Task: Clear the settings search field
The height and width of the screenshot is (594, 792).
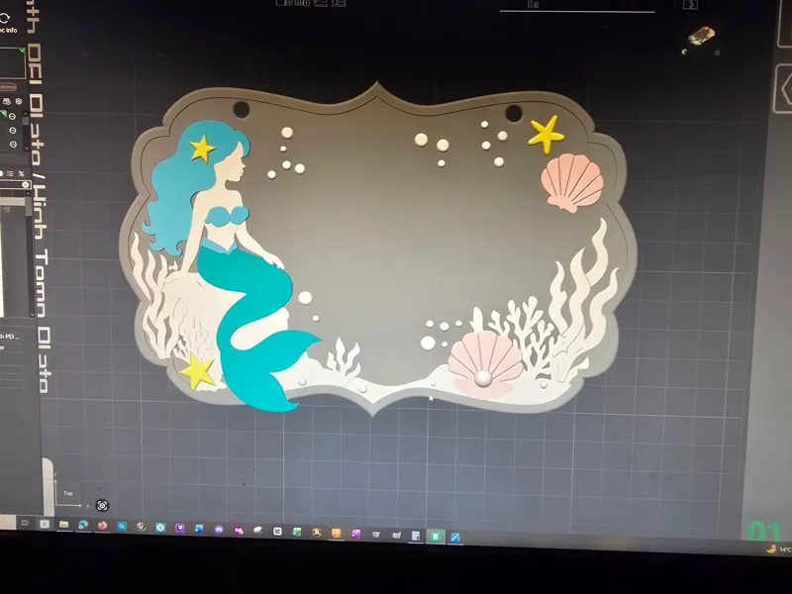Action: (x=26, y=185)
